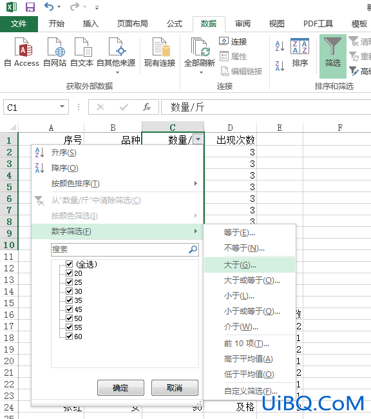The height and width of the screenshot is (419, 371).
Task: Click the Advanced filter icon in ribbon
Action: [x=354, y=71]
